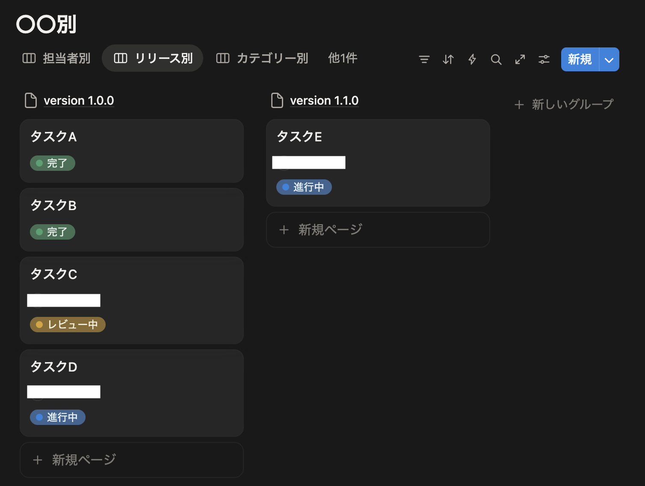This screenshot has width=645, height=486.
Task: Open the database in full page
Action: coord(520,59)
